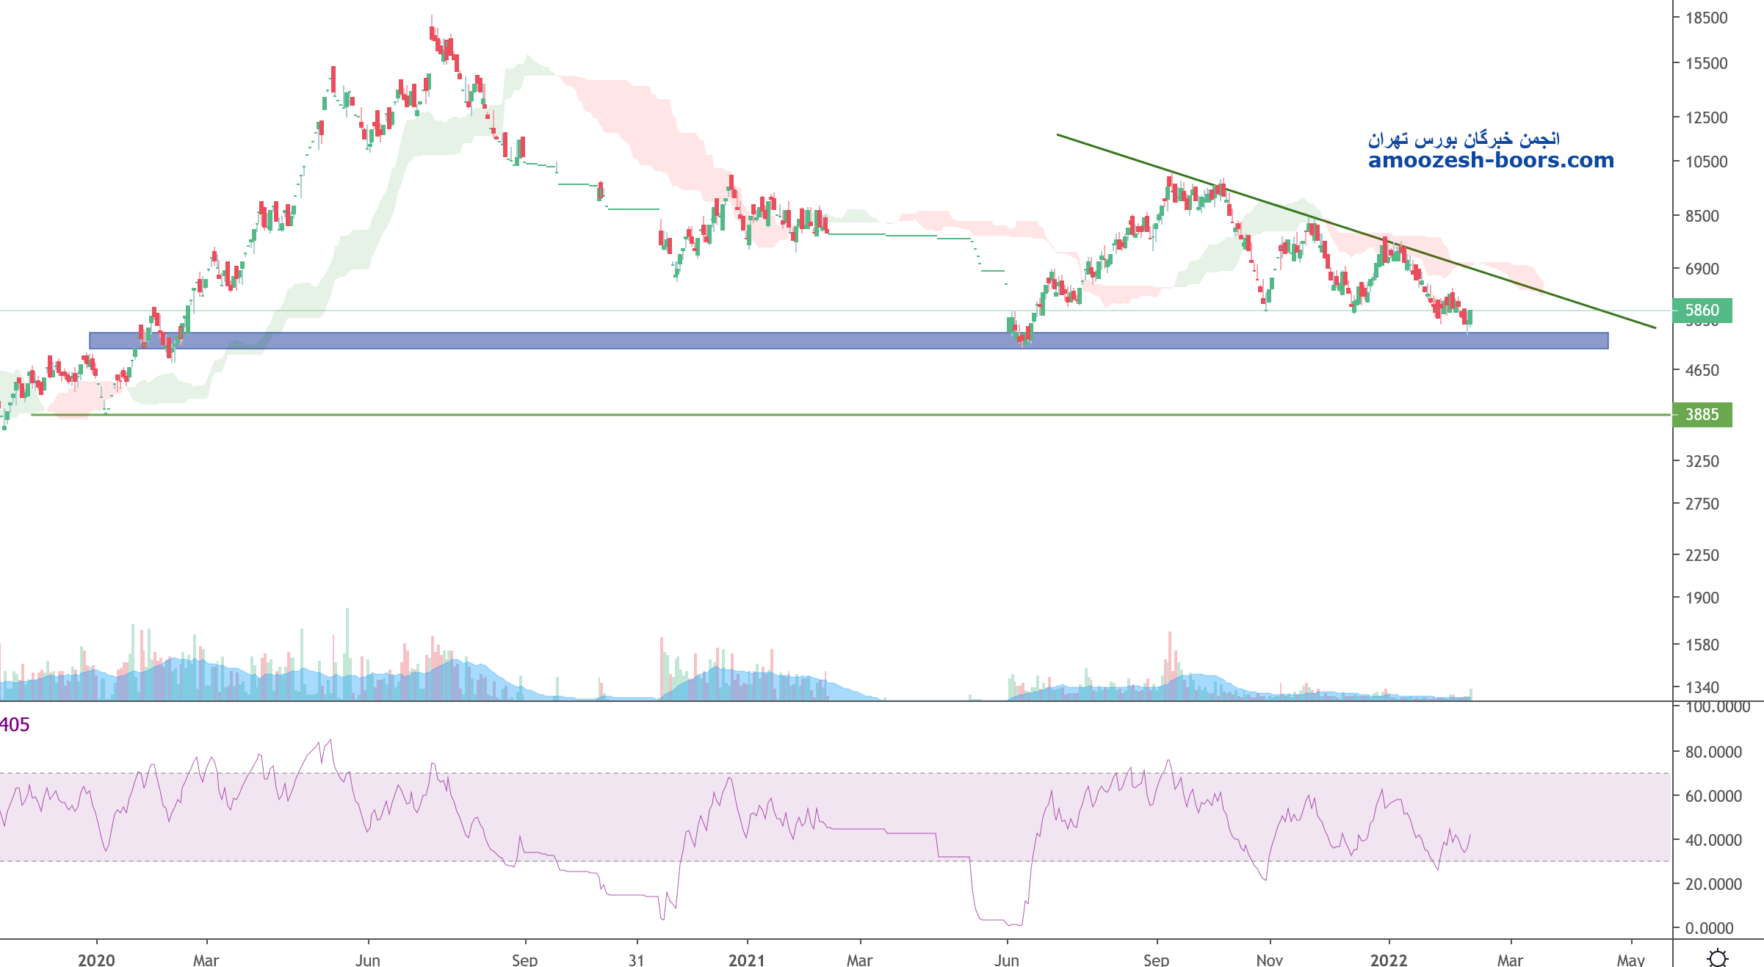Click the 31 date label on the time axis

point(636,960)
